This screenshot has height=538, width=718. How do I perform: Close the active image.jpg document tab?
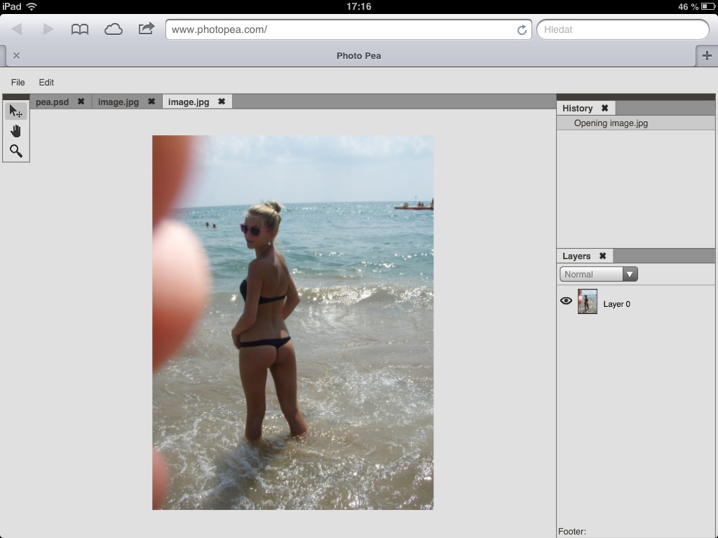tap(222, 102)
